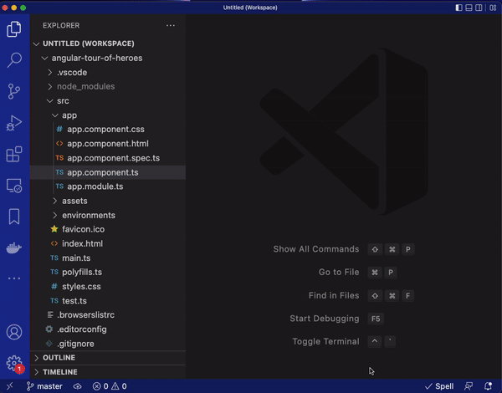Expand the .vscode folder

coord(108,72)
